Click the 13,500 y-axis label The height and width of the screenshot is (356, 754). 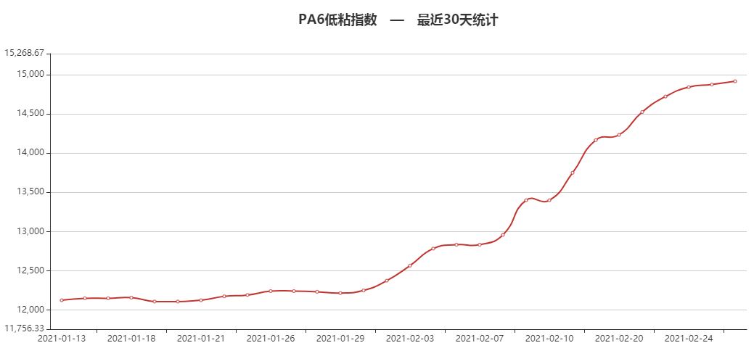coord(32,192)
